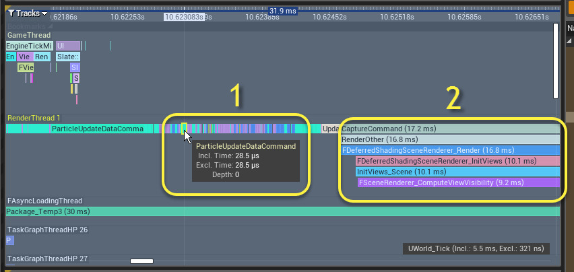This screenshot has width=574, height=272.
Task: Click the 10.62518s ruler time label
Action: 397,17
